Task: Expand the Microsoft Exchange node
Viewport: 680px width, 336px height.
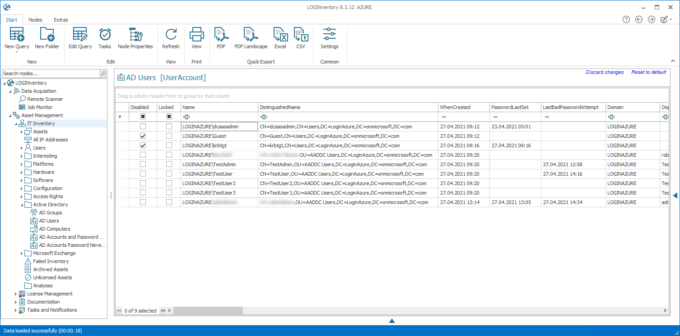Action: [21, 253]
